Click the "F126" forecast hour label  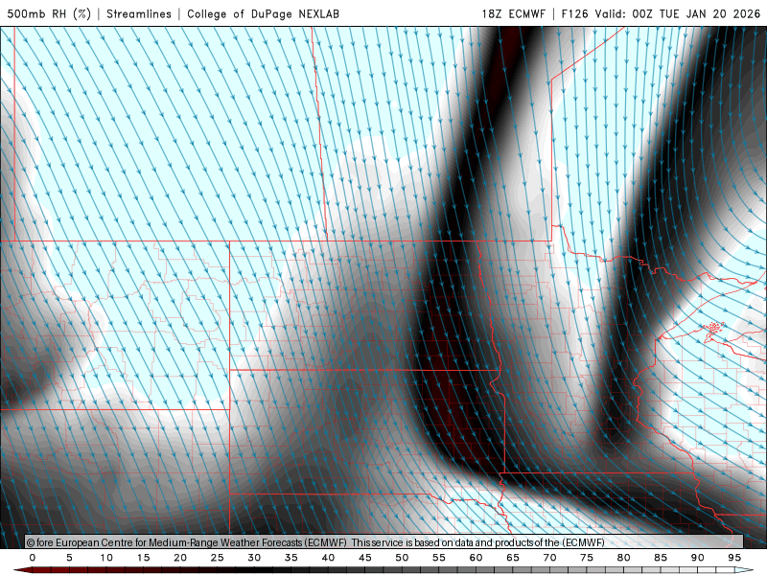pyautogui.click(x=574, y=13)
